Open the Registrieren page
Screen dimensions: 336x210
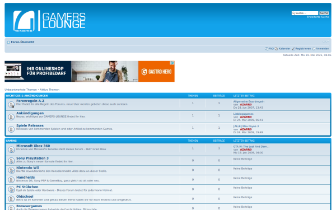[x=303, y=49]
